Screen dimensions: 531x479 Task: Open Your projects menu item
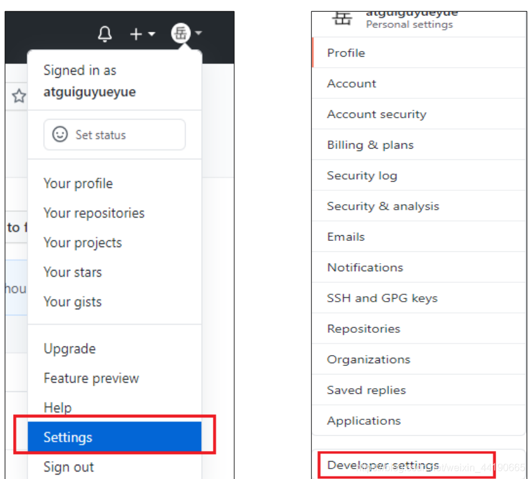[x=115, y=243]
